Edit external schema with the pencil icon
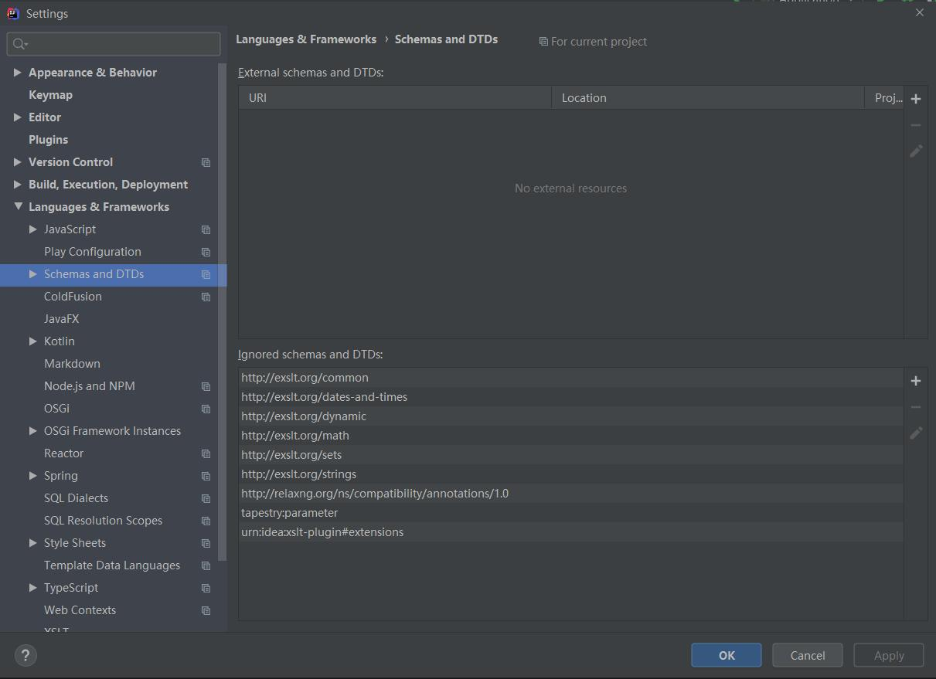 pos(915,151)
